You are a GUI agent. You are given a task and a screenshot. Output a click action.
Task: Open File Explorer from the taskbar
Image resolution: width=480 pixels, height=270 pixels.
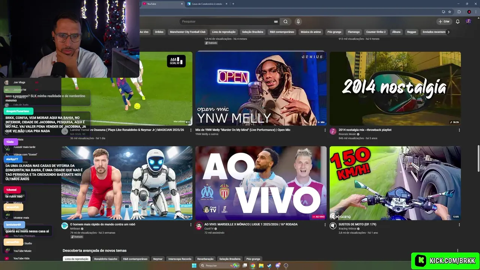pyautogui.click(x=261, y=265)
